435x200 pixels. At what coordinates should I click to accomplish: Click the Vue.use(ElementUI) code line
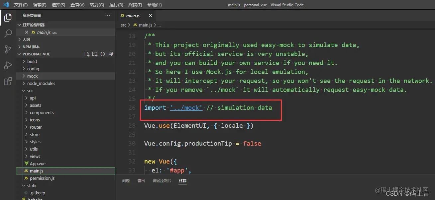199,125
